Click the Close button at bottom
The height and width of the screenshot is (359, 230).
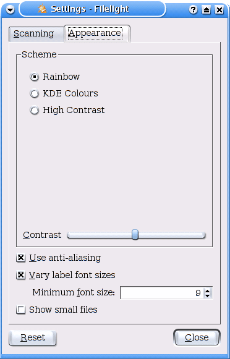pos(197,337)
